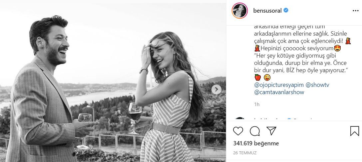The image size is (362, 162).
Task: Open comments via the speech bubble icon
Action: [255, 131]
